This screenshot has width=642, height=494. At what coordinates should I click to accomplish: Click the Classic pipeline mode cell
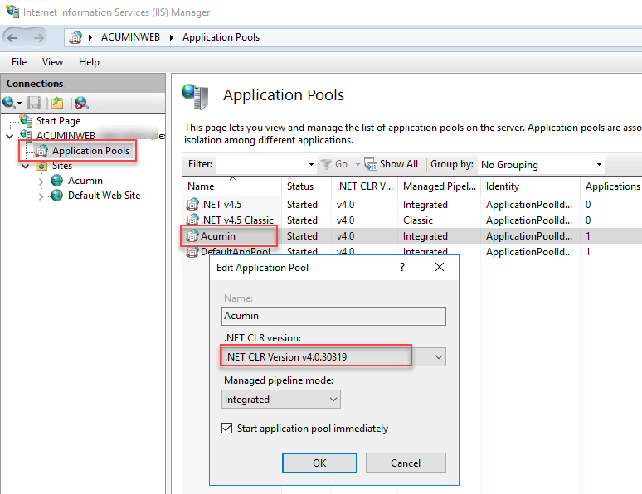[x=417, y=220]
